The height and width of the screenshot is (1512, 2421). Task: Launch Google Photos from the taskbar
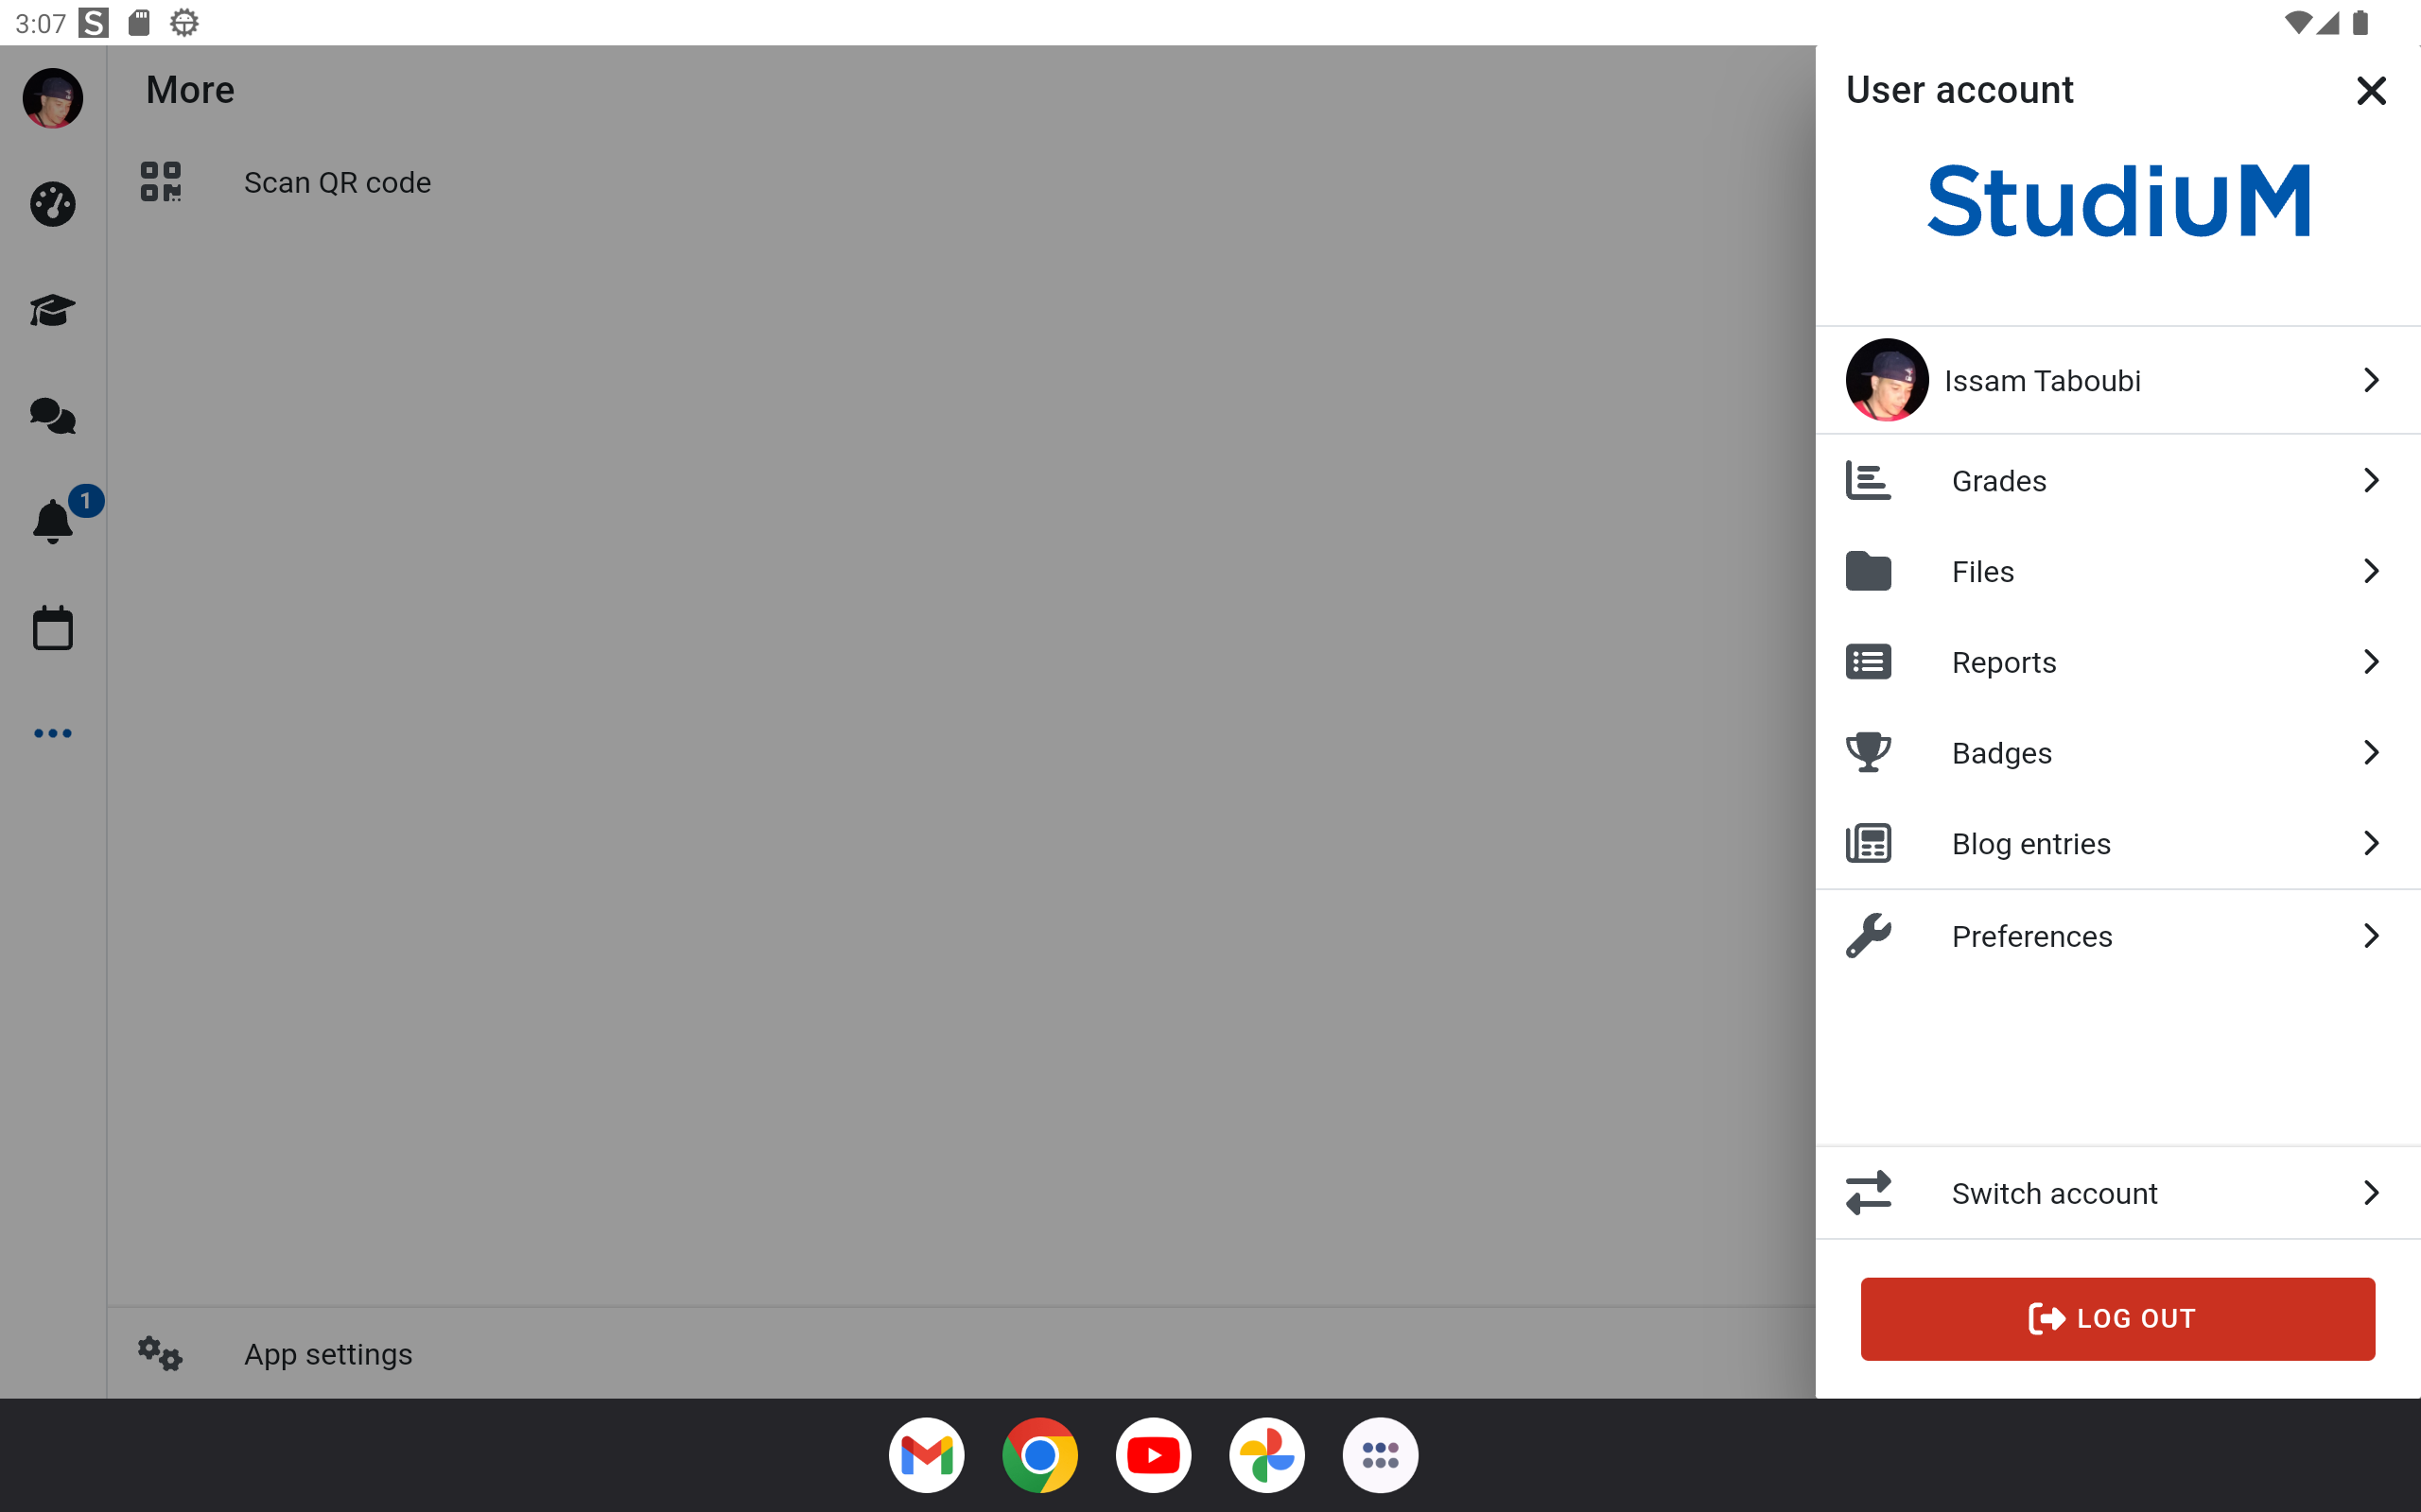tap(1266, 1455)
